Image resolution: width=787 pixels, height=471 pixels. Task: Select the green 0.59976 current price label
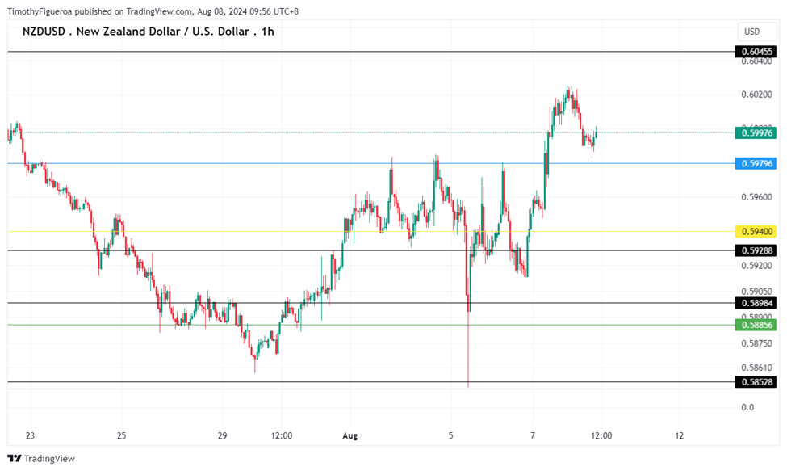756,132
